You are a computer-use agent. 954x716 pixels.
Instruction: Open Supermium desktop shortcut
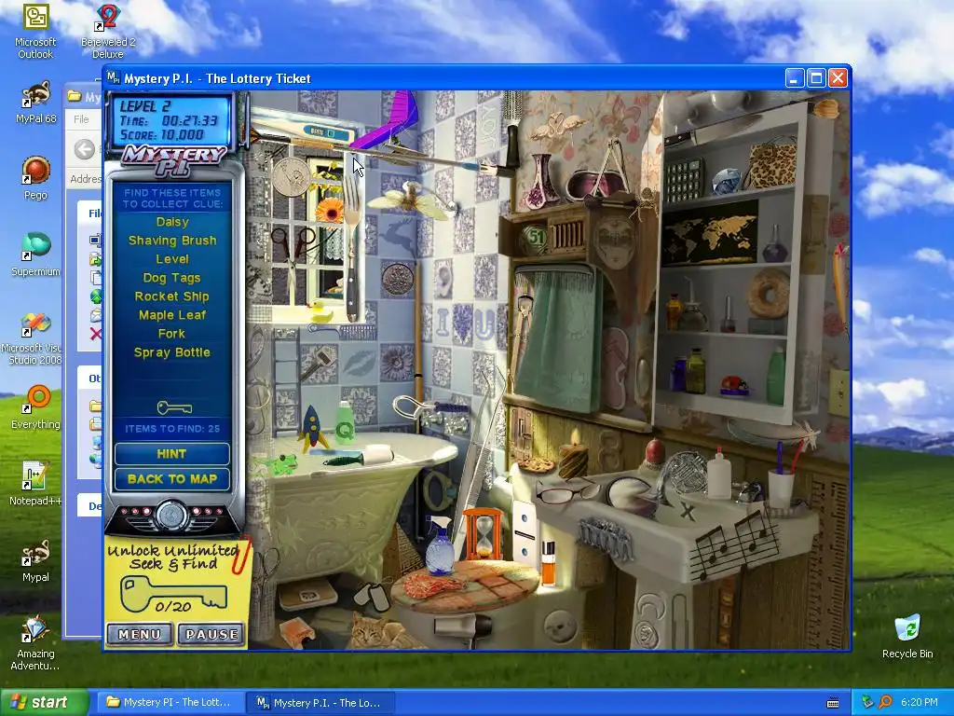[x=35, y=255]
